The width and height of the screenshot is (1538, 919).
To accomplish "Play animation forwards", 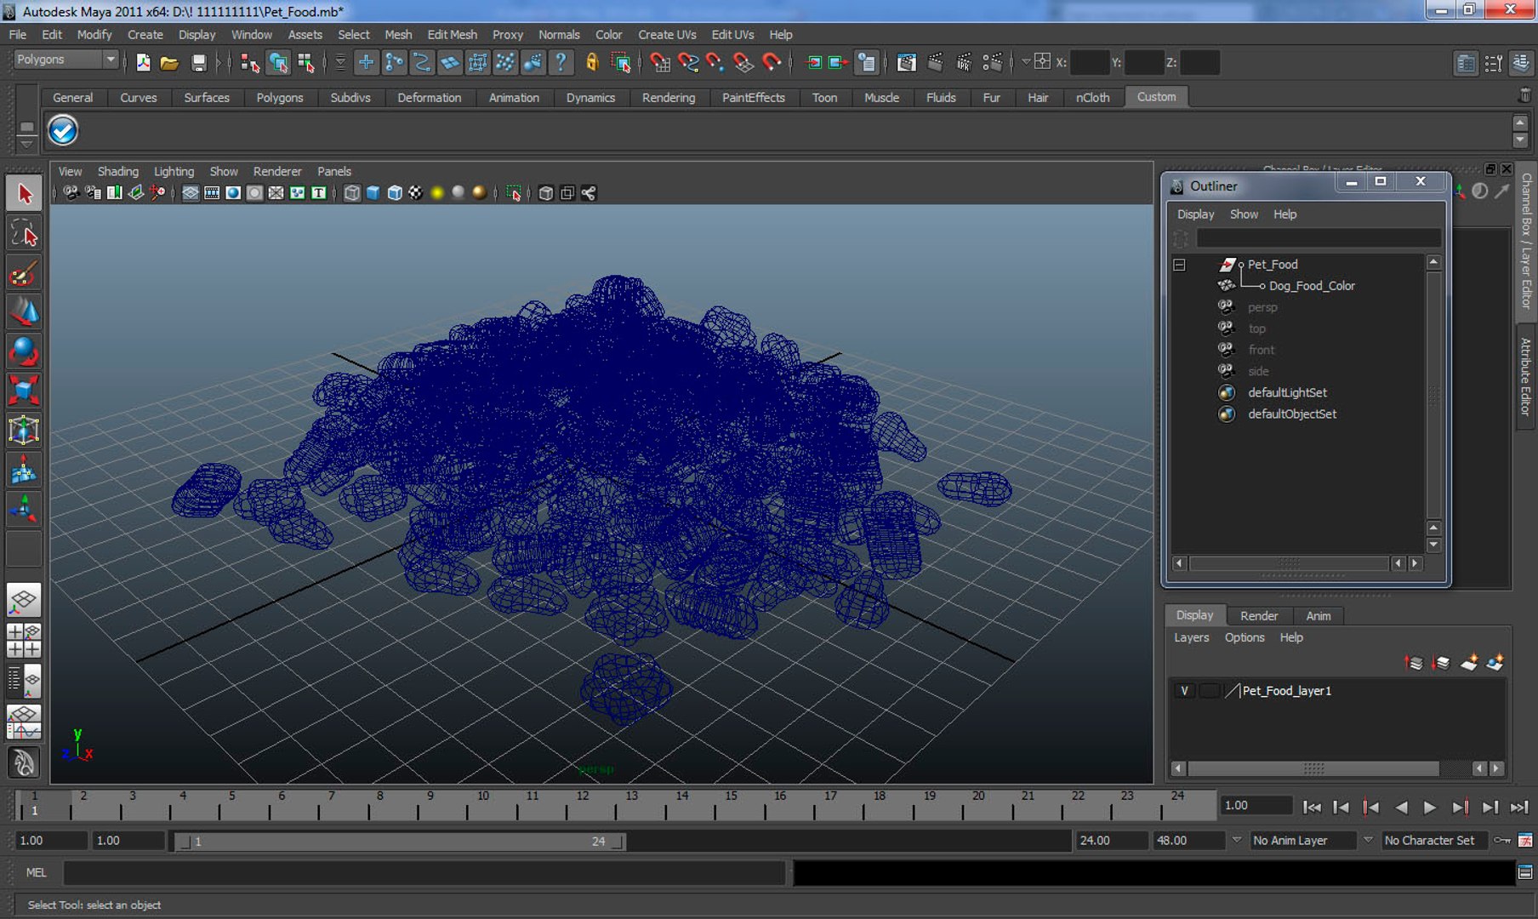I will (x=1430, y=807).
